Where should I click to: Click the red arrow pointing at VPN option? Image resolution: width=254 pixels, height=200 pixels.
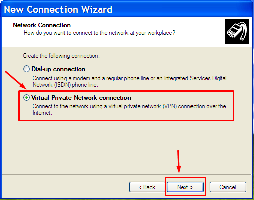tap(15, 80)
